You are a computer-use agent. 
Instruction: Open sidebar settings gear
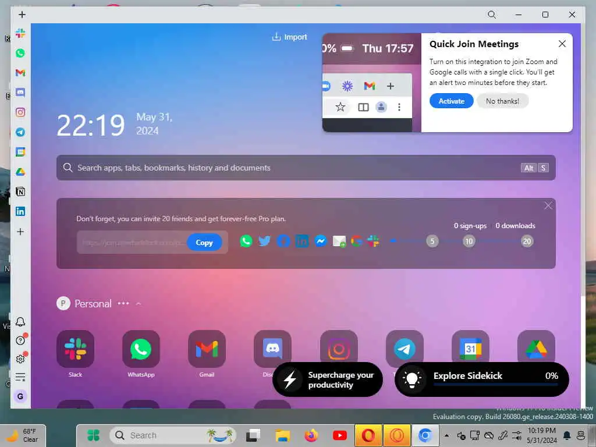(20, 359)
